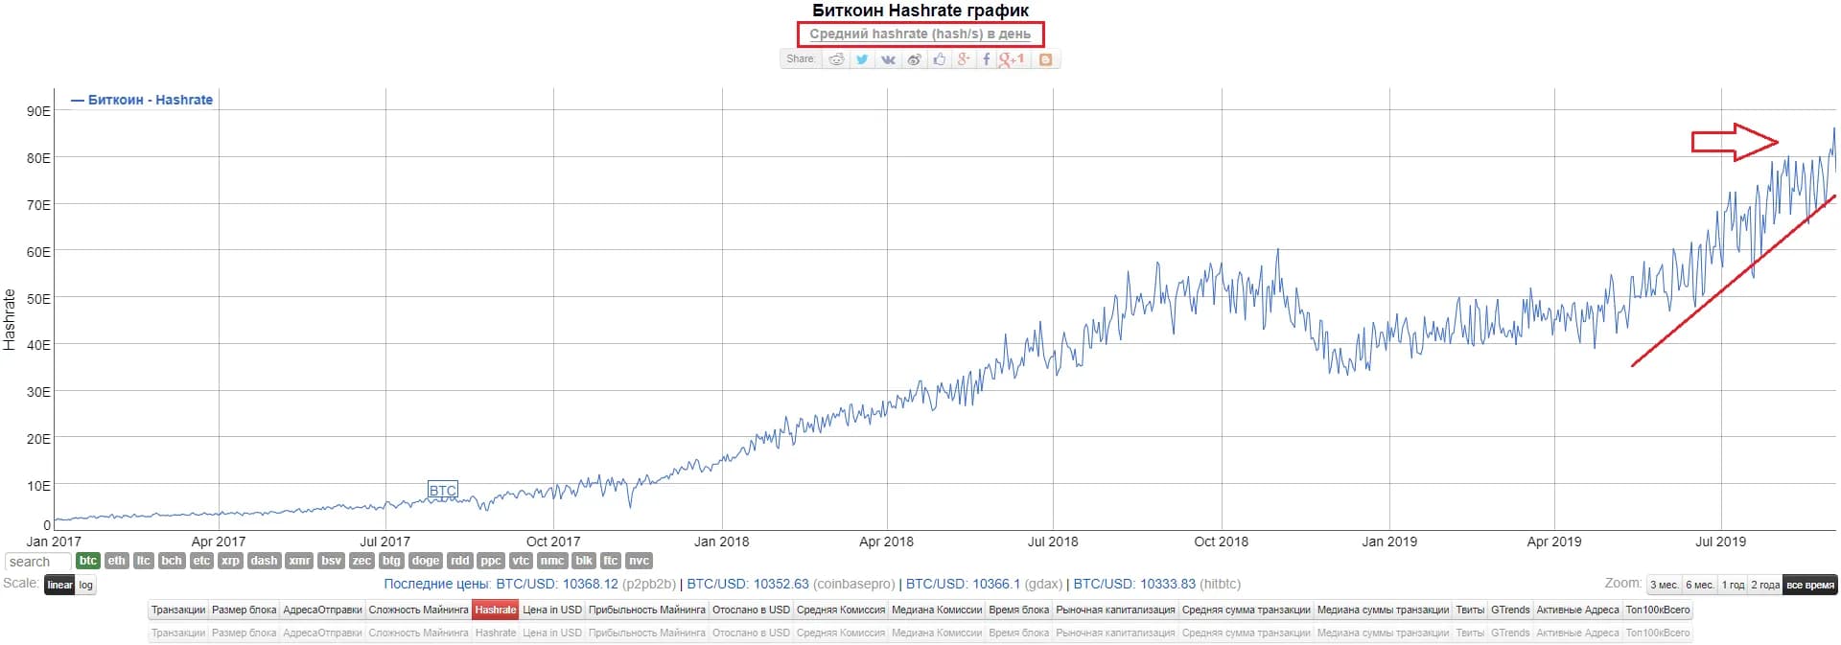Add the ppc coin to chart
The height and width of the screenshot is (645, 1841).
491,561
